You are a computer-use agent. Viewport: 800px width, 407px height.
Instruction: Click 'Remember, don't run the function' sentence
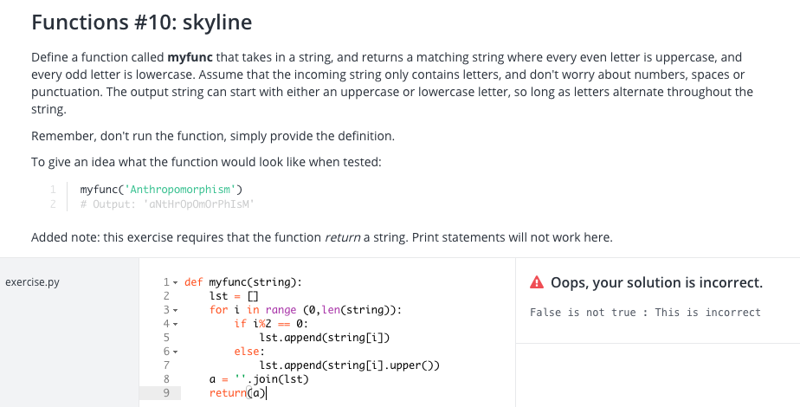[x=213, y=136]
